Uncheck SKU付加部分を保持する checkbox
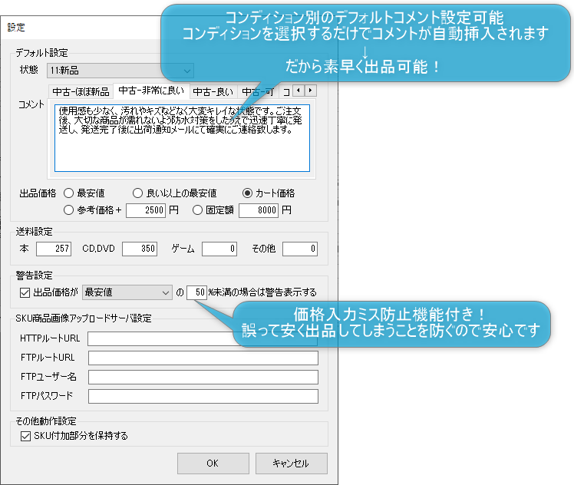 pyautogui.click(x=25, y=436)
